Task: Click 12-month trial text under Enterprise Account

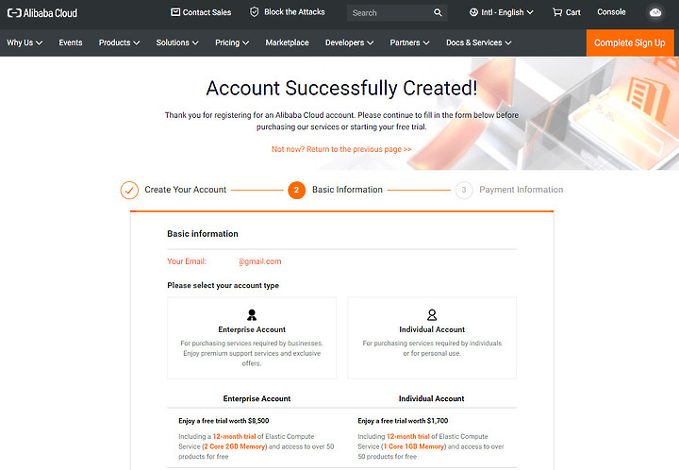Action: coord(234,436)
